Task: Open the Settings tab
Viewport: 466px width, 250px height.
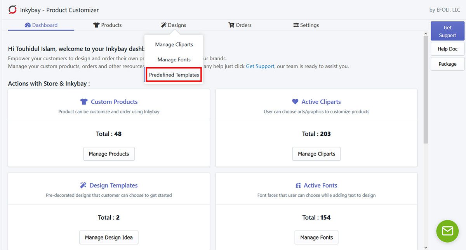Action: pos(306,25)
